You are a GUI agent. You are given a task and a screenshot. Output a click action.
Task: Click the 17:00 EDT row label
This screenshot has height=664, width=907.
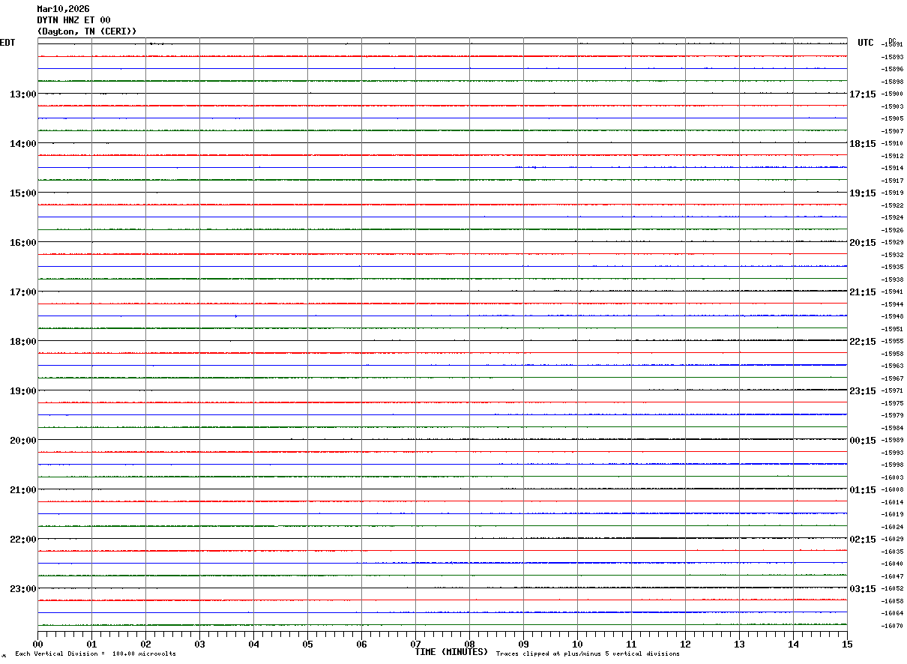click(x=23, y=292)
